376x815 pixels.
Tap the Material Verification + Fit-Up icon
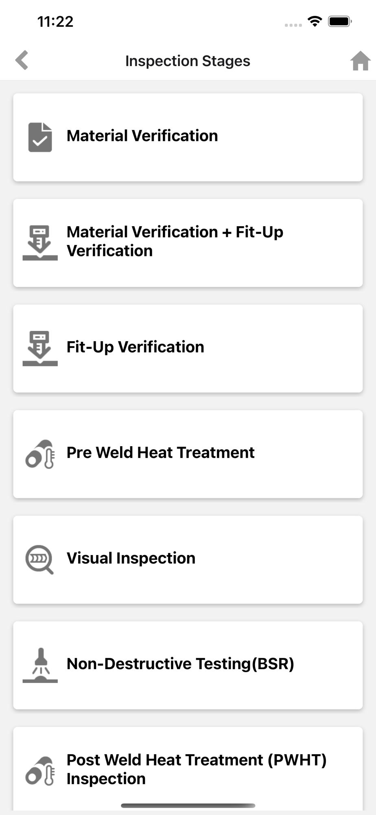click(40, 243)
